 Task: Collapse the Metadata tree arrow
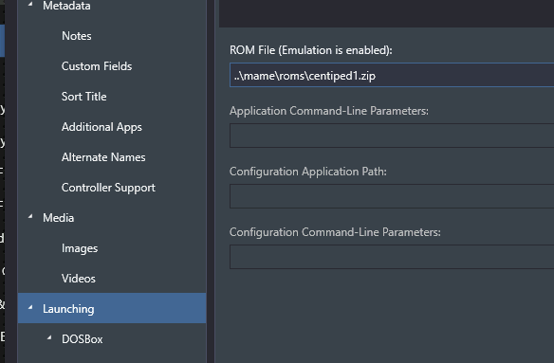(30, 5)
